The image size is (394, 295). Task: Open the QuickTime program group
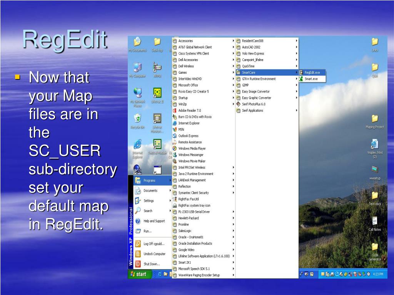click(267, 66)
